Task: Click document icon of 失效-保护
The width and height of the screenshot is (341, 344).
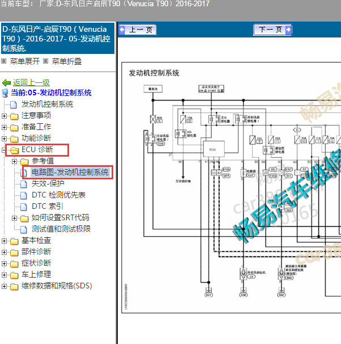Action: (24, 184)
